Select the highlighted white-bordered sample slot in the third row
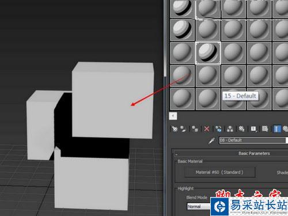Screen dimensions: 288x216 click(x=208, y=53)
